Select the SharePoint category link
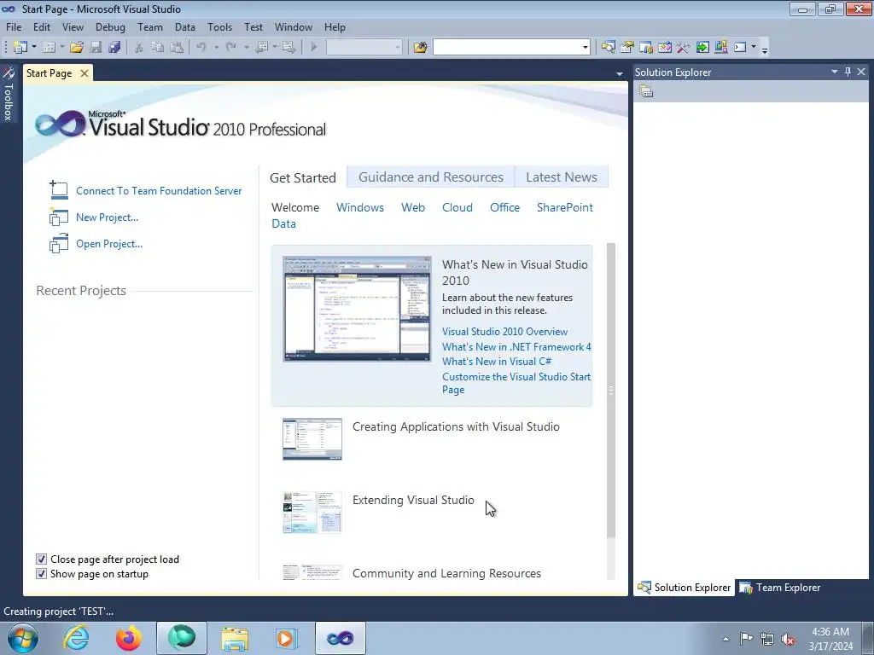Viewport: 874px width, 655px height. click(565, 208)
